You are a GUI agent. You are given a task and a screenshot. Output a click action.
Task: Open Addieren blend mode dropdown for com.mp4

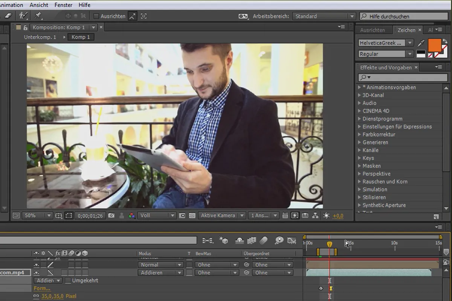pyautogui.click(x=161, y=273)
